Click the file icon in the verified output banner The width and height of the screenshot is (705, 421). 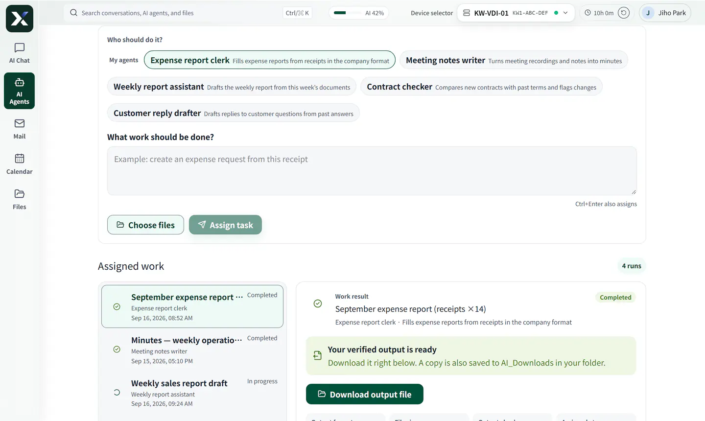317,356
